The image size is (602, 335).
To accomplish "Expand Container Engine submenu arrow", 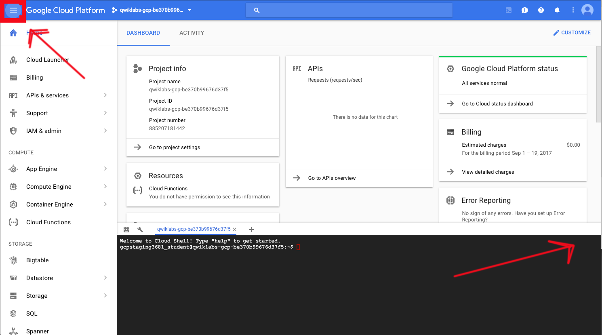I will [105, 204].
